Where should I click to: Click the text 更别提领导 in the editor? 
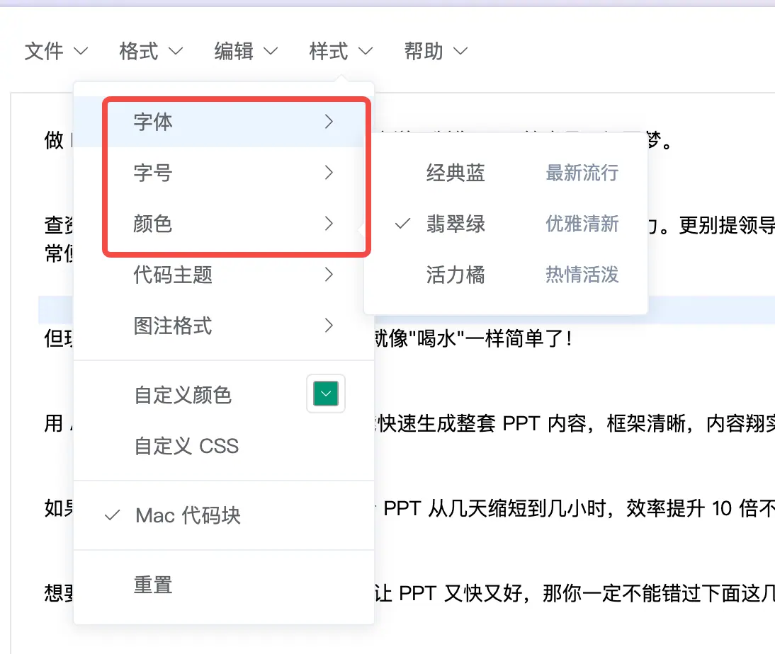pyautogui.click(x=727, y=226)
